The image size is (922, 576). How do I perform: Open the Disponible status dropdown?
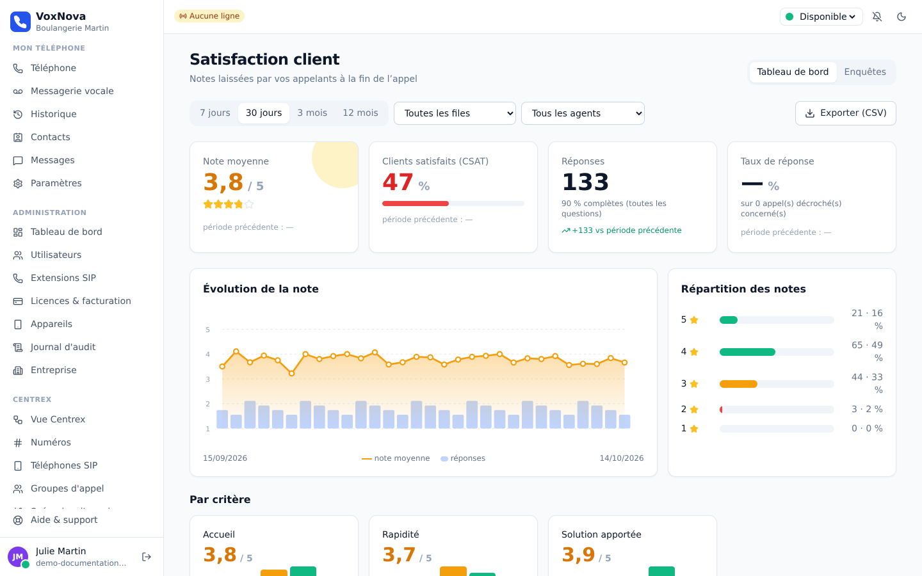tap(821, 17)
